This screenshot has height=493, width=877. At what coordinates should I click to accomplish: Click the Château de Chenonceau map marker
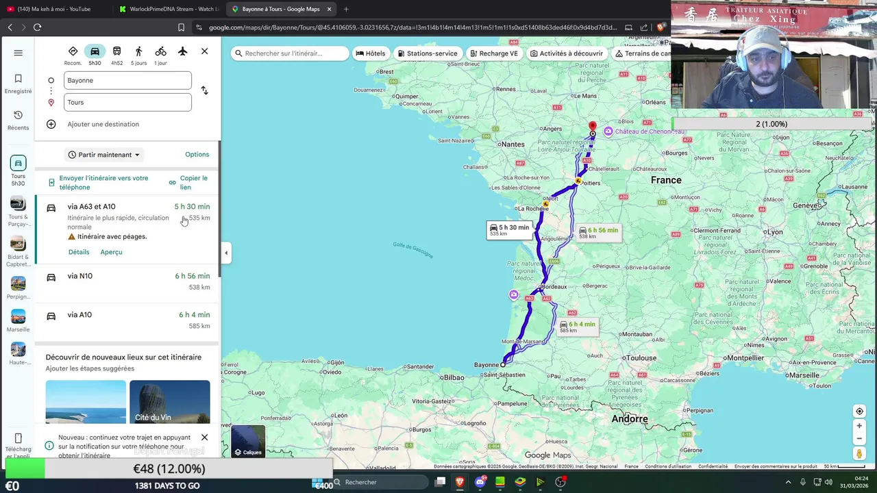[608, 131]
